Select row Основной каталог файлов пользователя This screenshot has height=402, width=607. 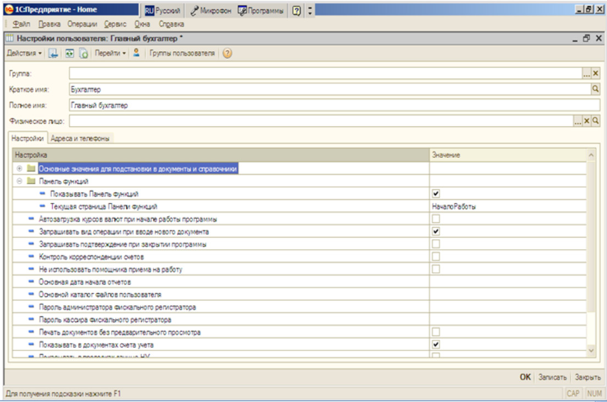pos(299,294)
